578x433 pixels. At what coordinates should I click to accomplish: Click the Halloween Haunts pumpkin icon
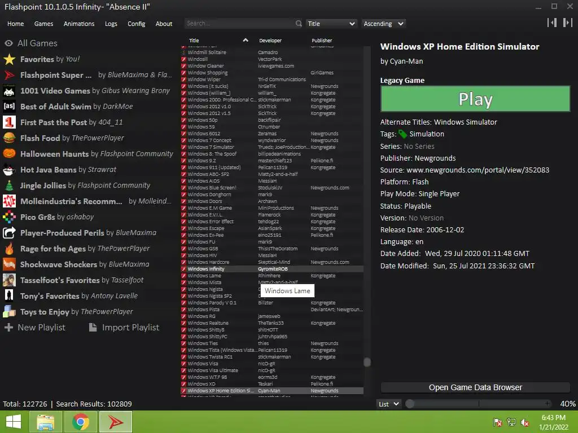pos(9,153)
